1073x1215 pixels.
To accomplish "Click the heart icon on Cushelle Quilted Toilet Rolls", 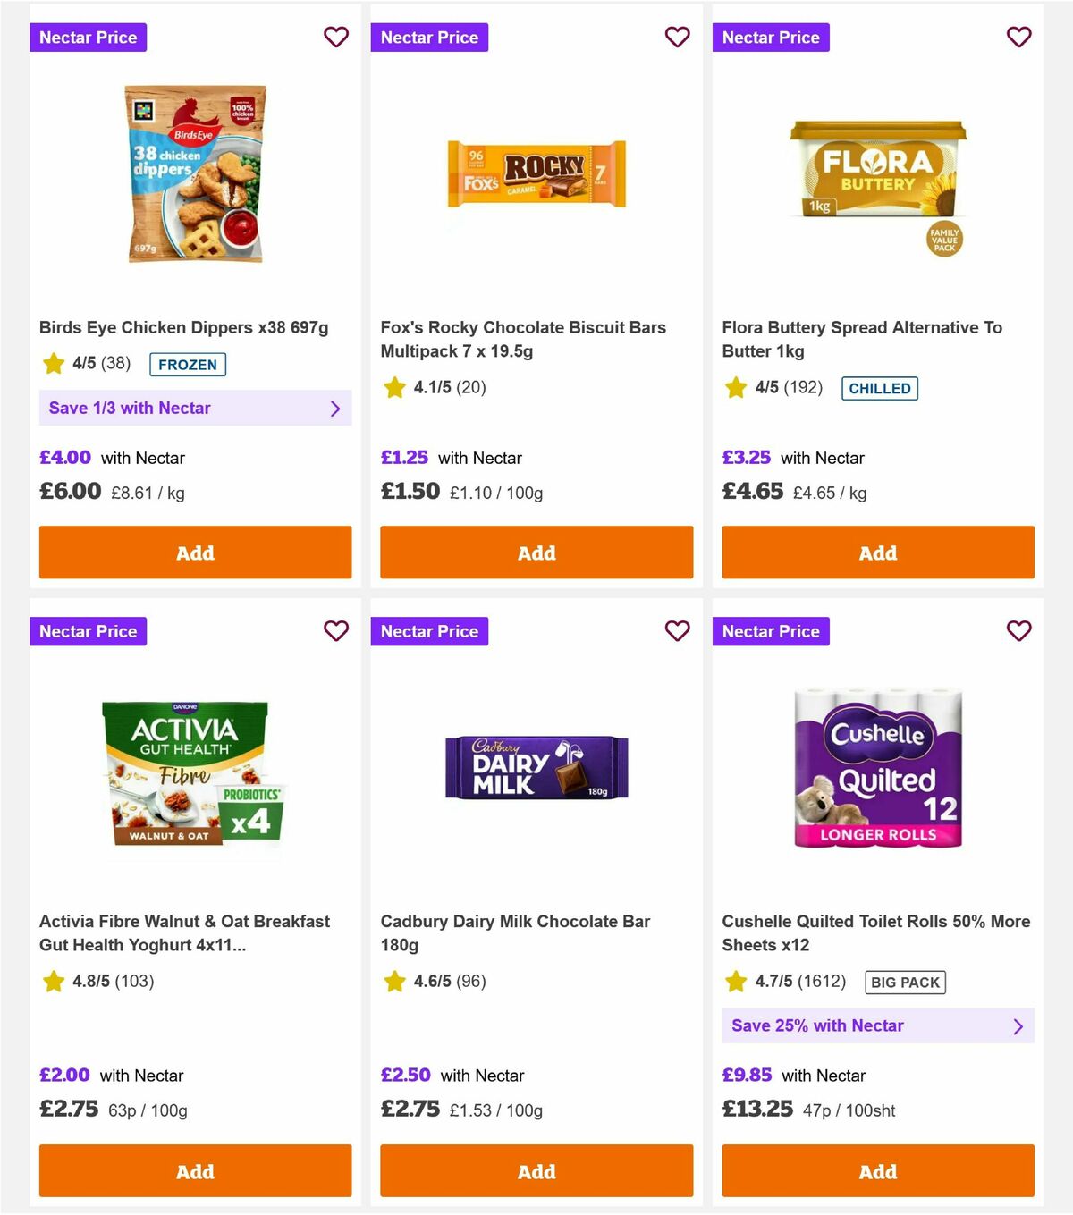I will [1018, 631].
